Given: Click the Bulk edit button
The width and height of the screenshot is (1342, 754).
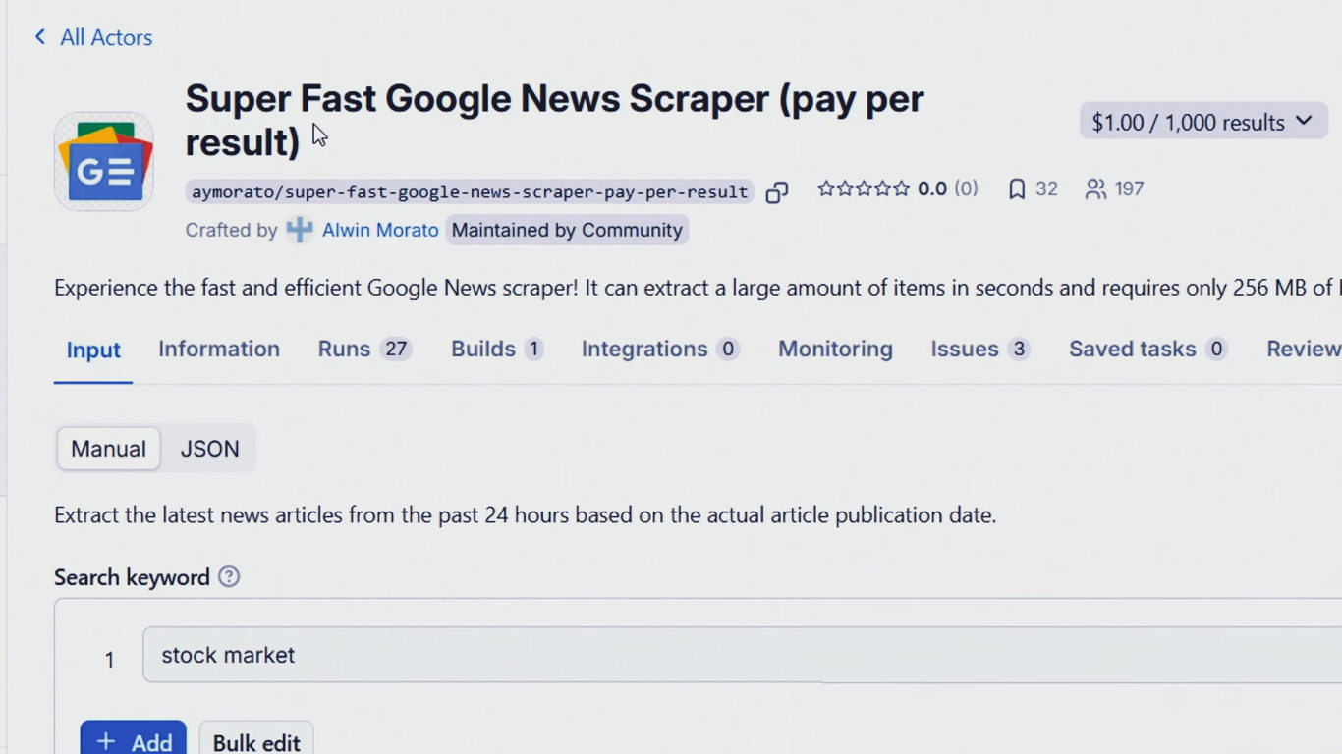Looking at the screenshot, I should tap(256, 742).
